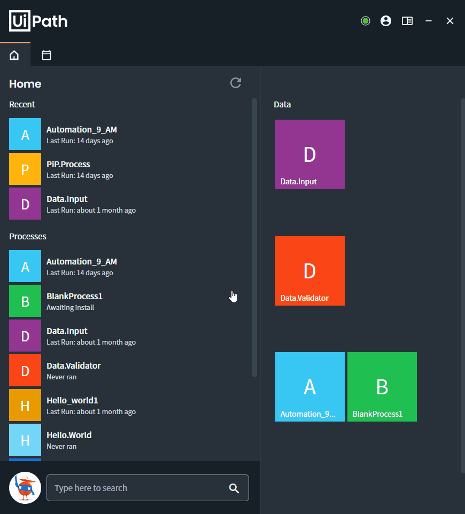Select Data.Input name in Recent list

(x=67, y=199)
